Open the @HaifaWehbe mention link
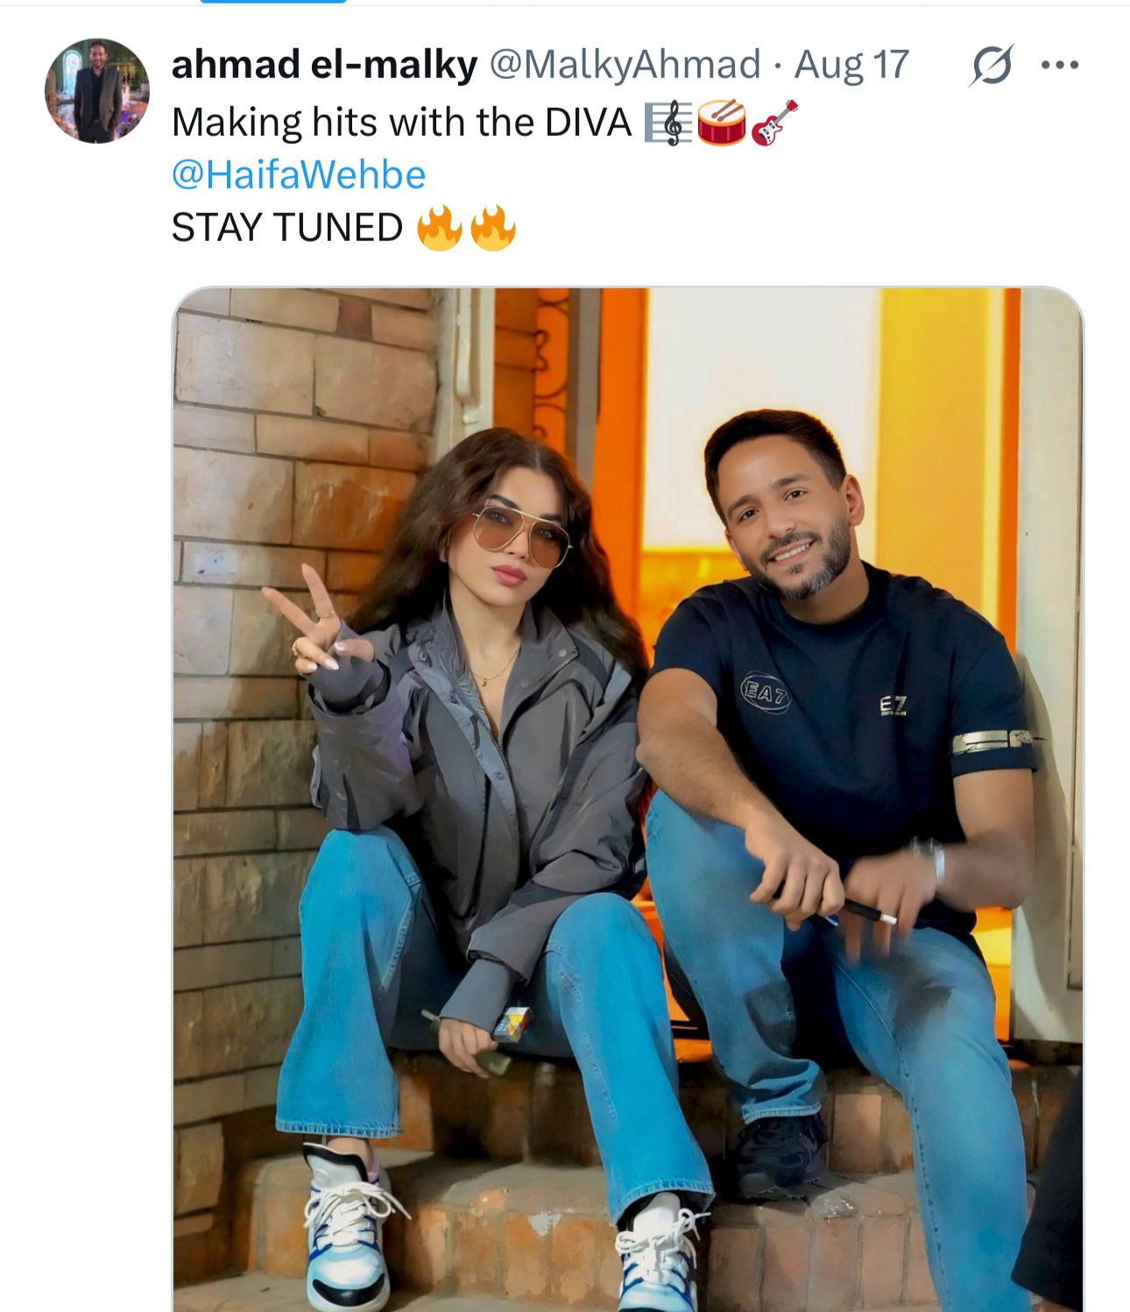1130x1312 pixels. pyautogui.click(x=299, y=174)
